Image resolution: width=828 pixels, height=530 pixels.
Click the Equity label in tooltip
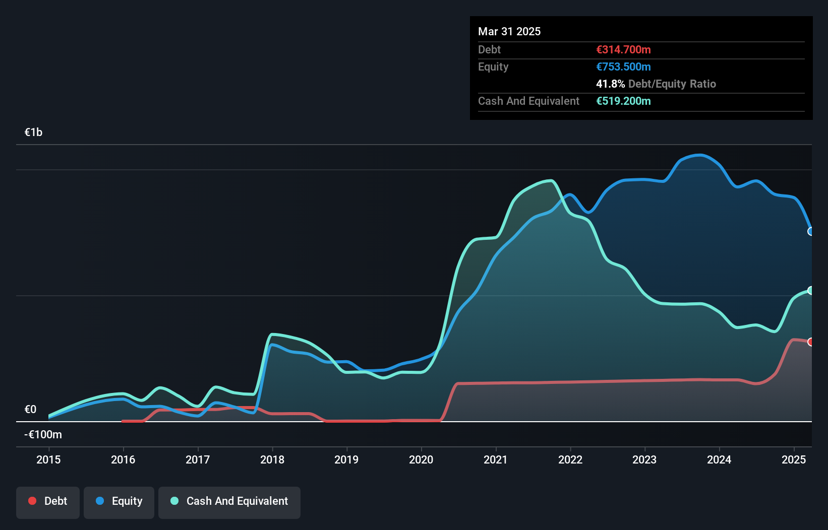point(493,67)
